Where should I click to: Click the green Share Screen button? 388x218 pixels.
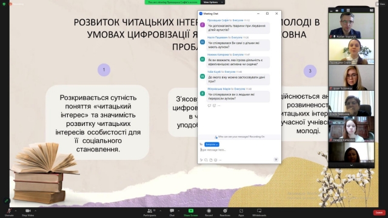191,212
